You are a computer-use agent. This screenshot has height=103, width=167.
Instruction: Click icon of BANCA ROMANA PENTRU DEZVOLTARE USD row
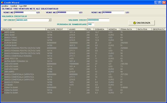coord(3,51)
